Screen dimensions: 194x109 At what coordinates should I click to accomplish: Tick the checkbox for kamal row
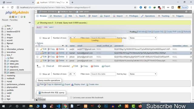click(37, 53)
